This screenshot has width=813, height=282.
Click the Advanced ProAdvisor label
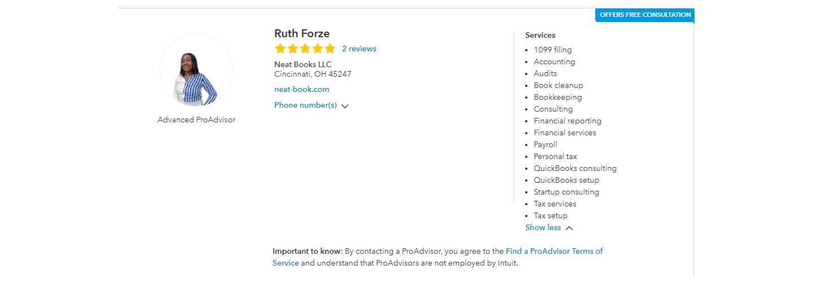click(x=196, y=120)
